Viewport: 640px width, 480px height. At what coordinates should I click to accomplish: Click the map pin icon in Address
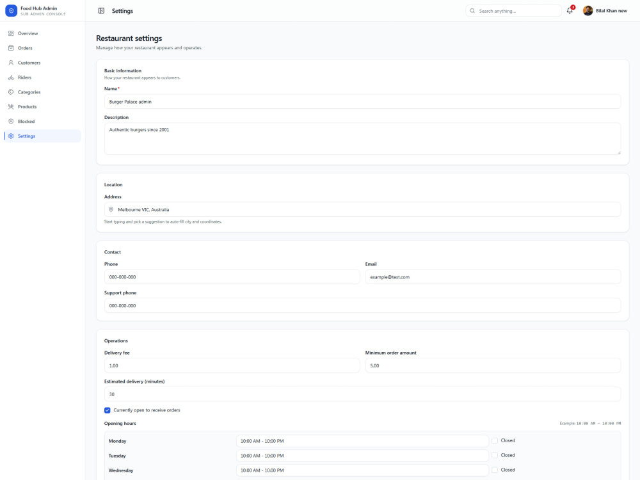pyautogui.click(x=111, y=209)
